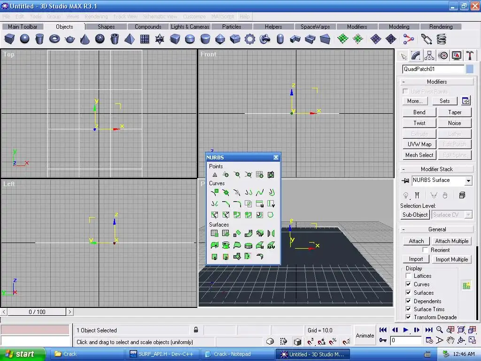
Task: Click the Zoom magnifier viewport control
Action: point(440,330)
